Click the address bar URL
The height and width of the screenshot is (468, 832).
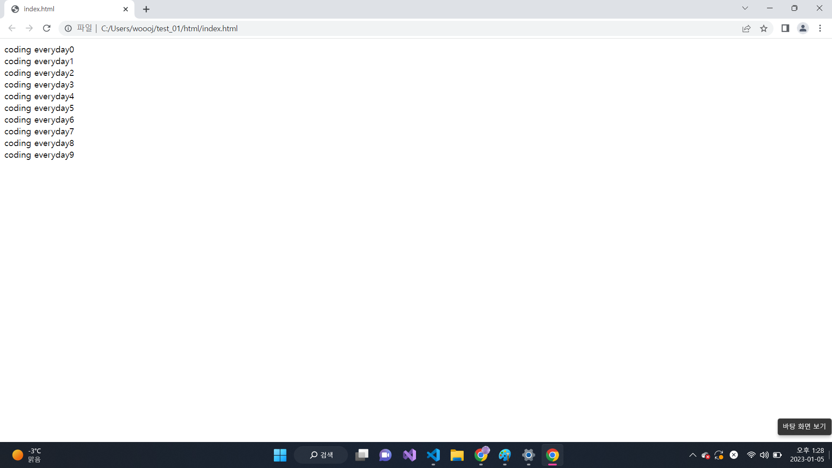pyautogui.click(x=169, y=29)
